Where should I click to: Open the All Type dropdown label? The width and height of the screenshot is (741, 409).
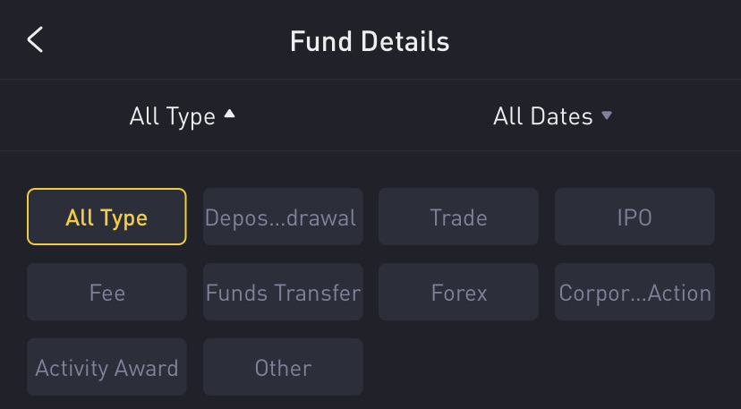(172, 116)
